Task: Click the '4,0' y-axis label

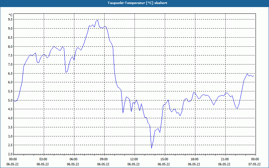Action: pyautogui.click(x=10, y=118)
